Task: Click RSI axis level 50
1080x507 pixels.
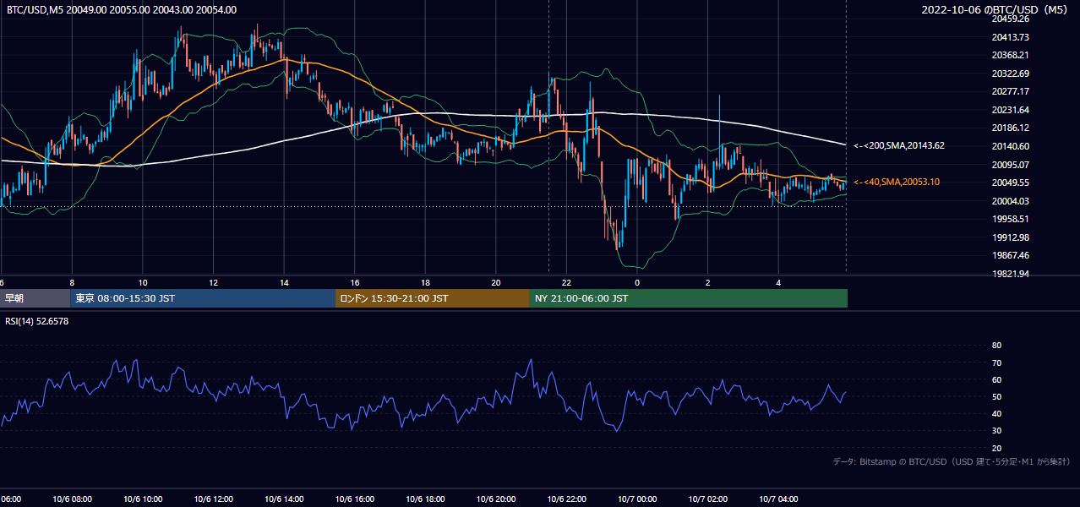Action: pyautogui.click(x=997, y=396)
